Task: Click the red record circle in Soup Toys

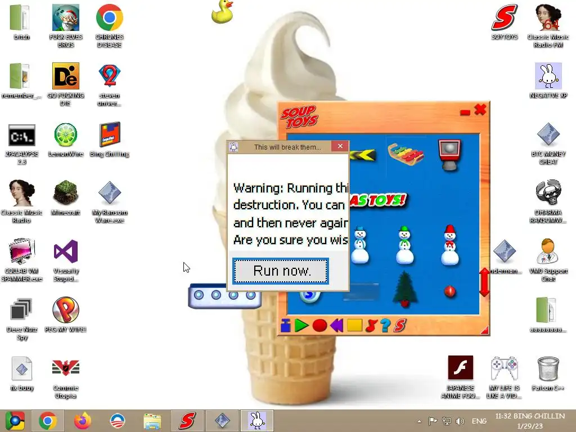Action: (319, 326)
